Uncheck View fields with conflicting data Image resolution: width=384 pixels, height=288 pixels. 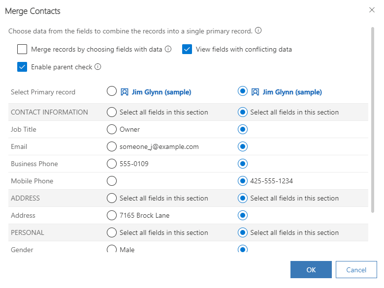pyautogui.click(x=187, y=49)
